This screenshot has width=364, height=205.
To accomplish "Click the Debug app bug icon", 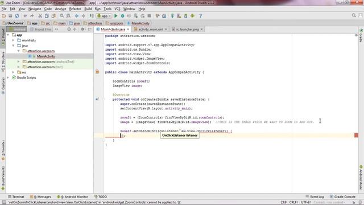I will coord(122,16).
